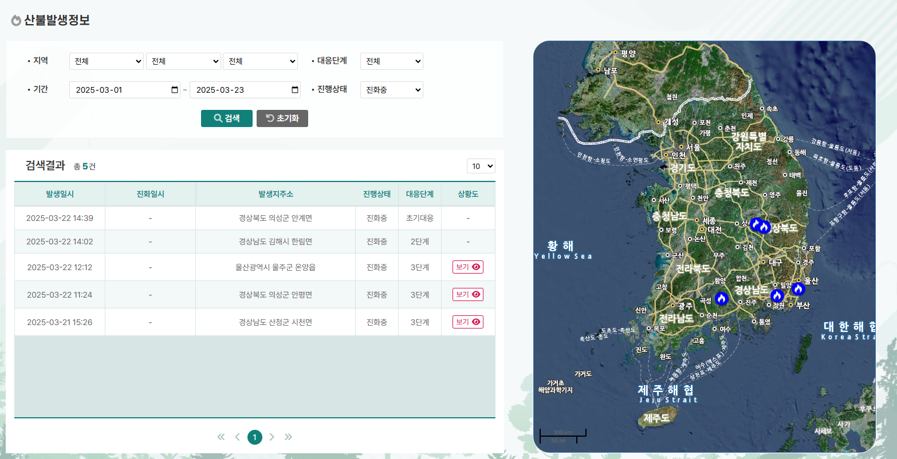Viewport: 897px width, 459px height.
Task: Open the 진행상태 dropdown set to 진화중
Action: point(392,90)
